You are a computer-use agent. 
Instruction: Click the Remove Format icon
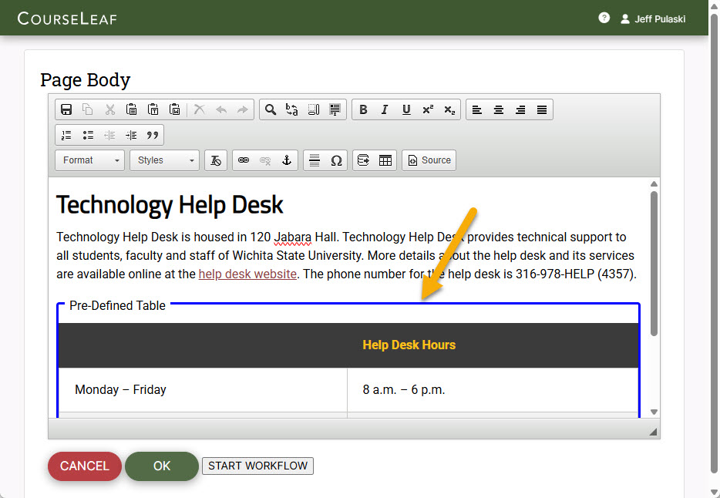click(x=216, y=160)
